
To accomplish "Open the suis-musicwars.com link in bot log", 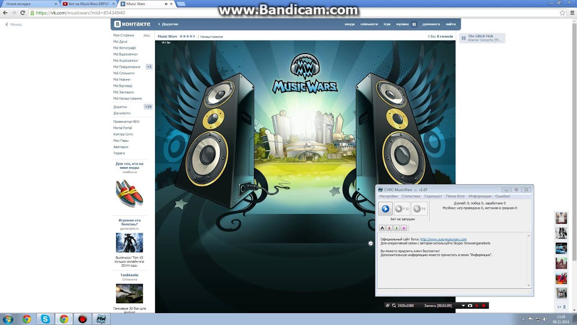I will click(443, 239).
